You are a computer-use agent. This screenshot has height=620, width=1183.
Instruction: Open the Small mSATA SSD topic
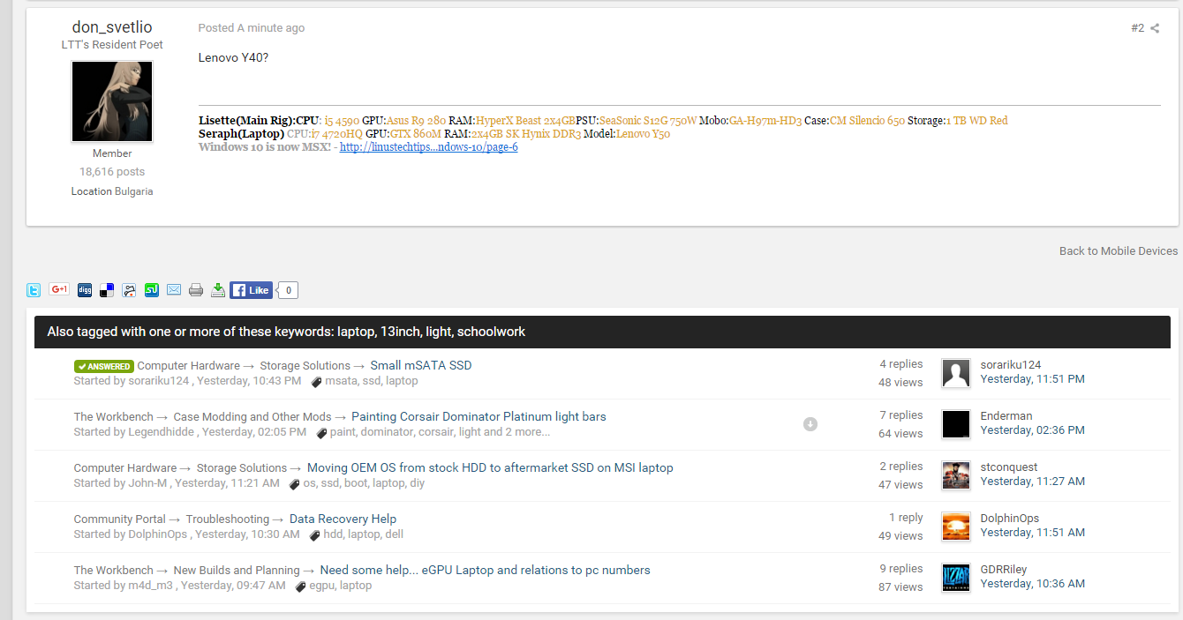[420, 366]
